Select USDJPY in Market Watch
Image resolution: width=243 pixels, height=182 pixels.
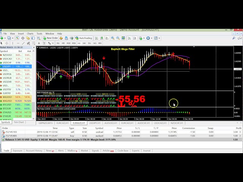coord(8,66)
